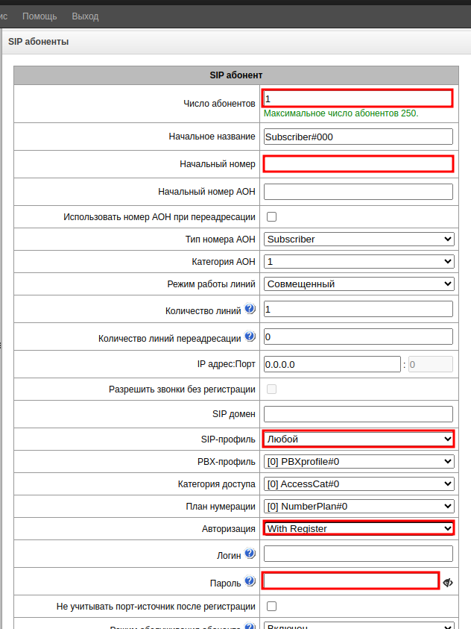
Task: Click help icon next to Пароль label
Action: [250, 581]
